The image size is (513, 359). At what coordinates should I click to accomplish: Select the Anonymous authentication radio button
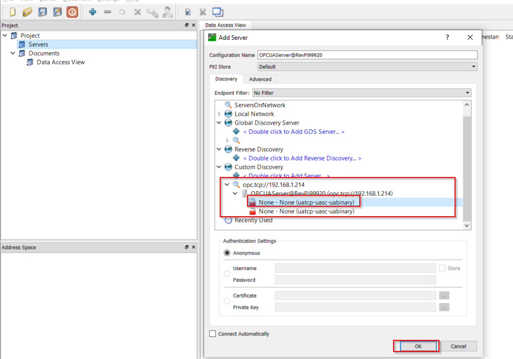point(227,253)
